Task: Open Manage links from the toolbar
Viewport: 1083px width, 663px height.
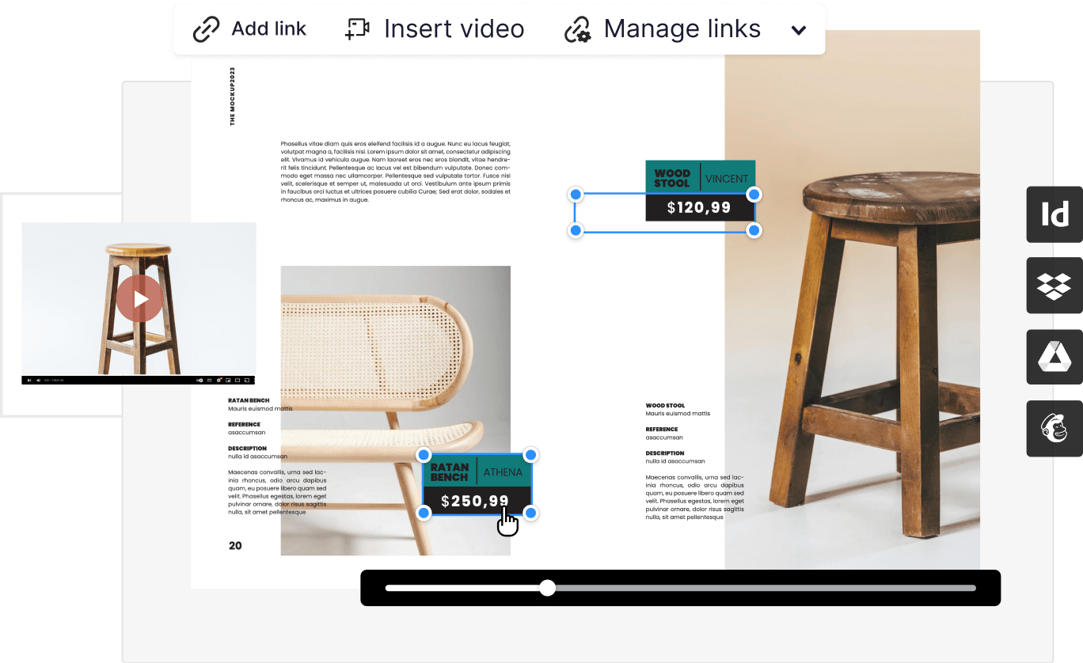Action: click(682, 28)
